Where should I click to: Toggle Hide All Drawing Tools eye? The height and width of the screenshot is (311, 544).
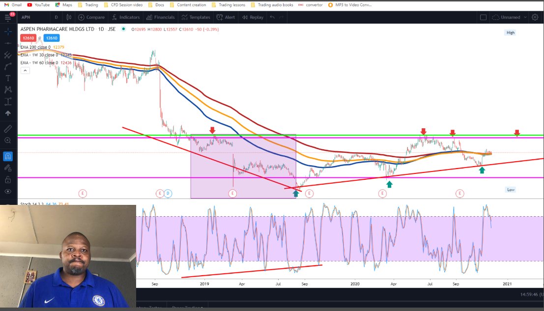pos(8,192)
